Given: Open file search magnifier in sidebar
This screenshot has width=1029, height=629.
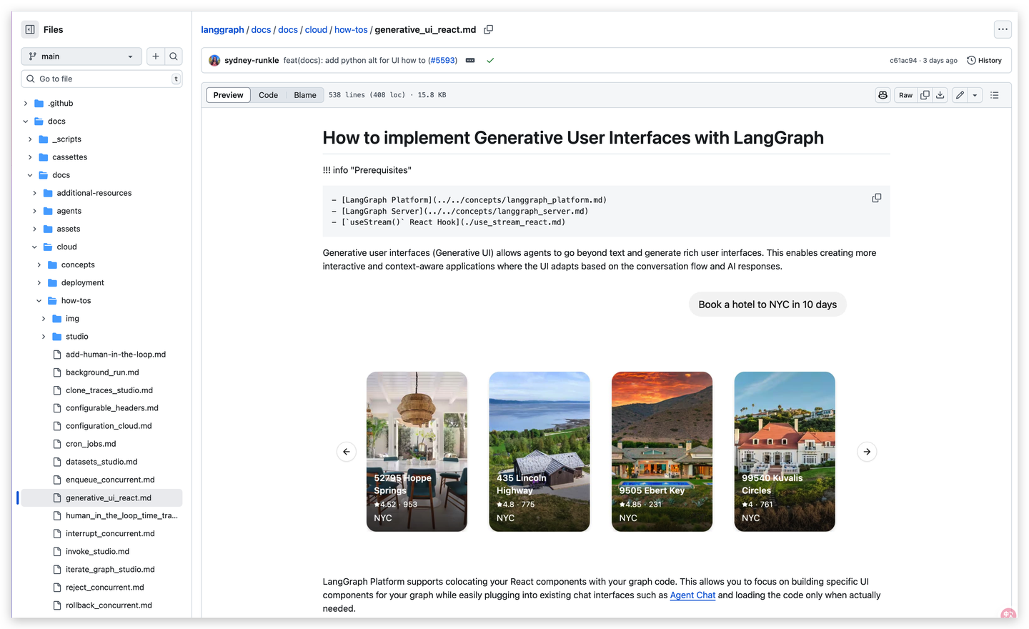Looking at the screenshot, I should (174, 56).
